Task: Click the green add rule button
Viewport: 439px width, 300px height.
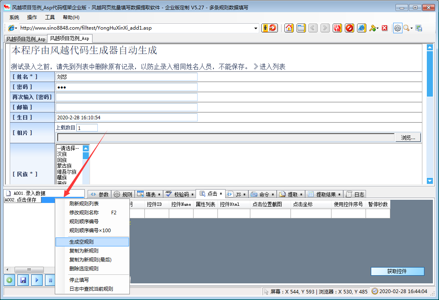Action: (x=9, y=280)
